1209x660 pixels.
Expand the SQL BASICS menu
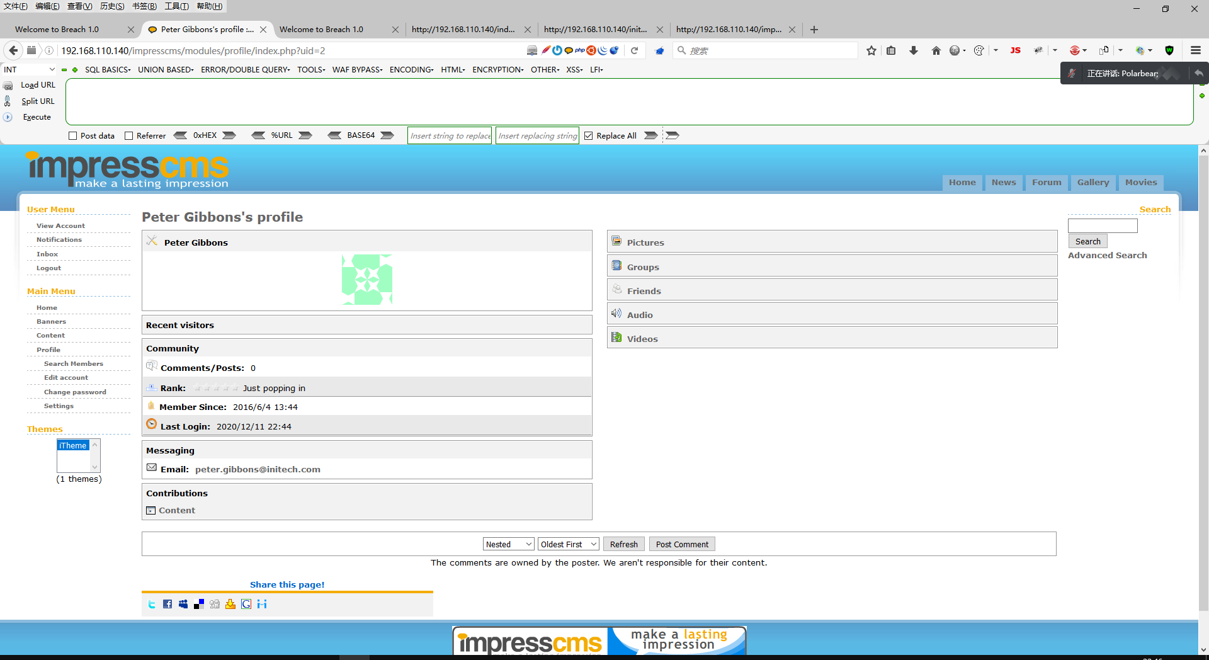(108, 70)
